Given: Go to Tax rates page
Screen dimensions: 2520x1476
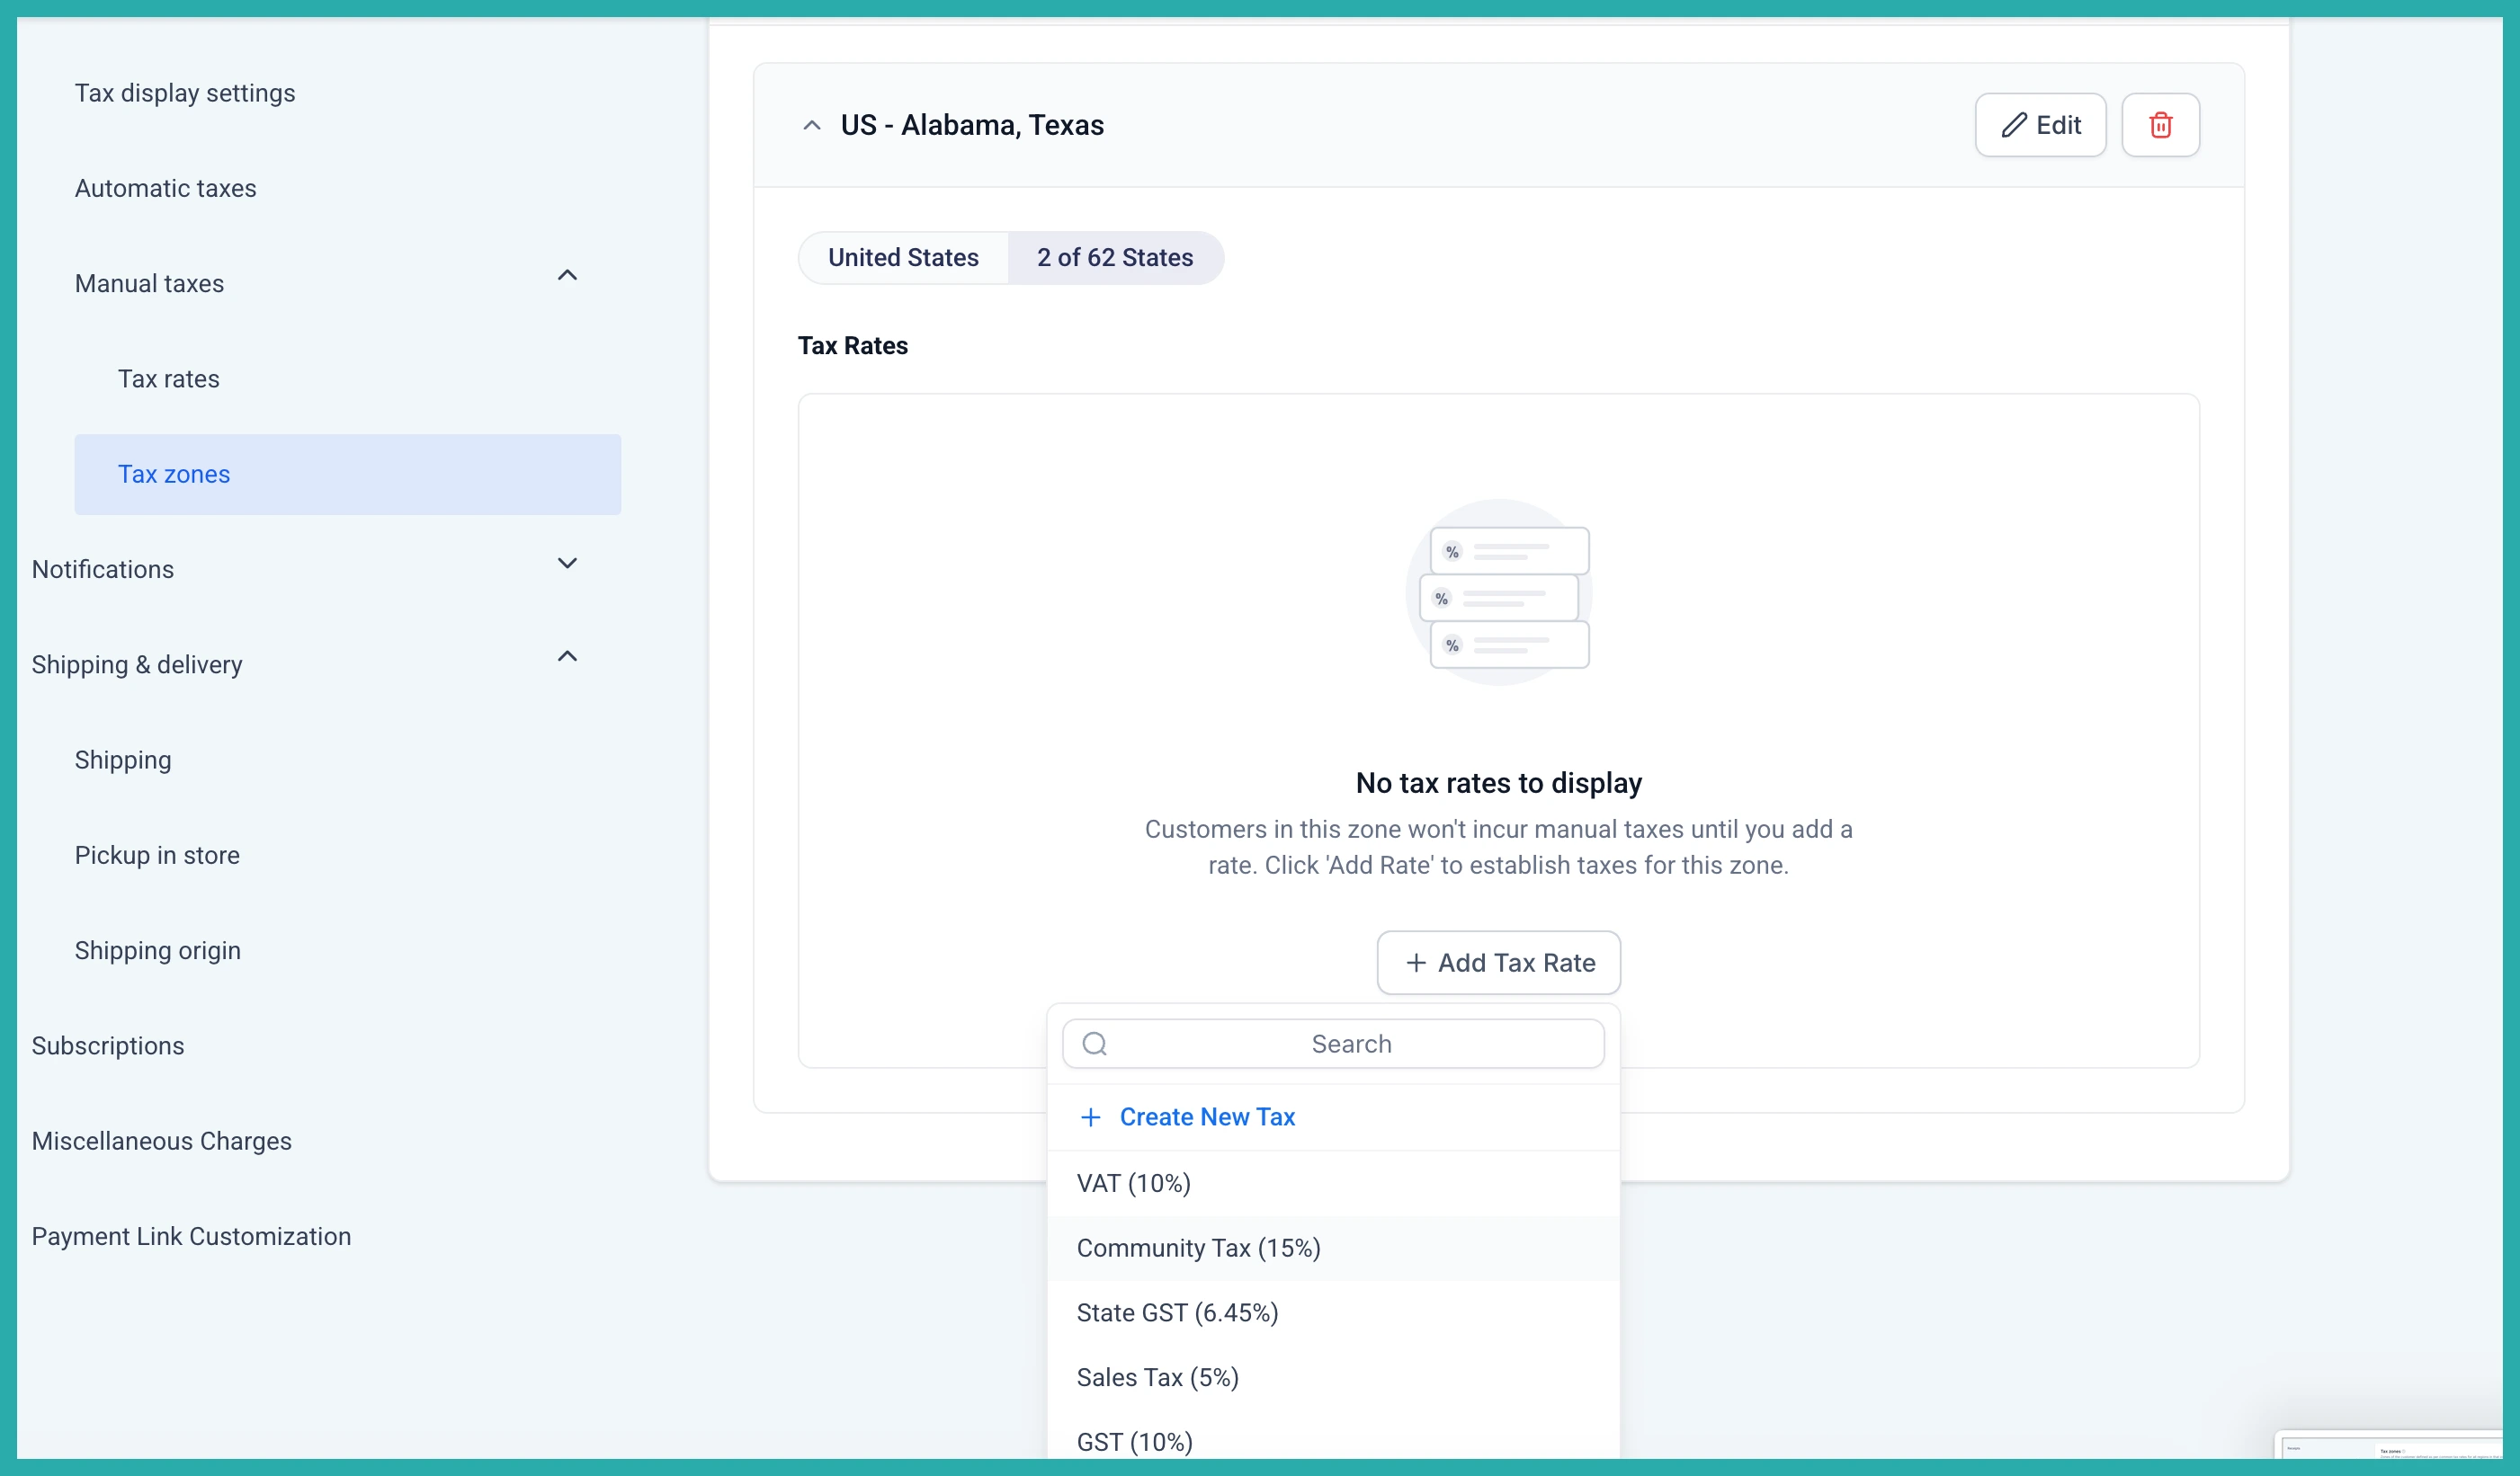Looking at the screenshot, I should (x=169, y=378).
